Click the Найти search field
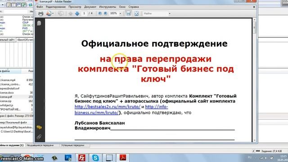This screenshot has height=162, width=288. click(155, 13)
